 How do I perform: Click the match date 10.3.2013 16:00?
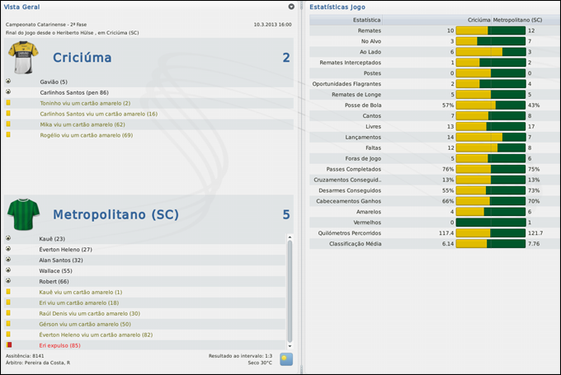pos(272,25)
